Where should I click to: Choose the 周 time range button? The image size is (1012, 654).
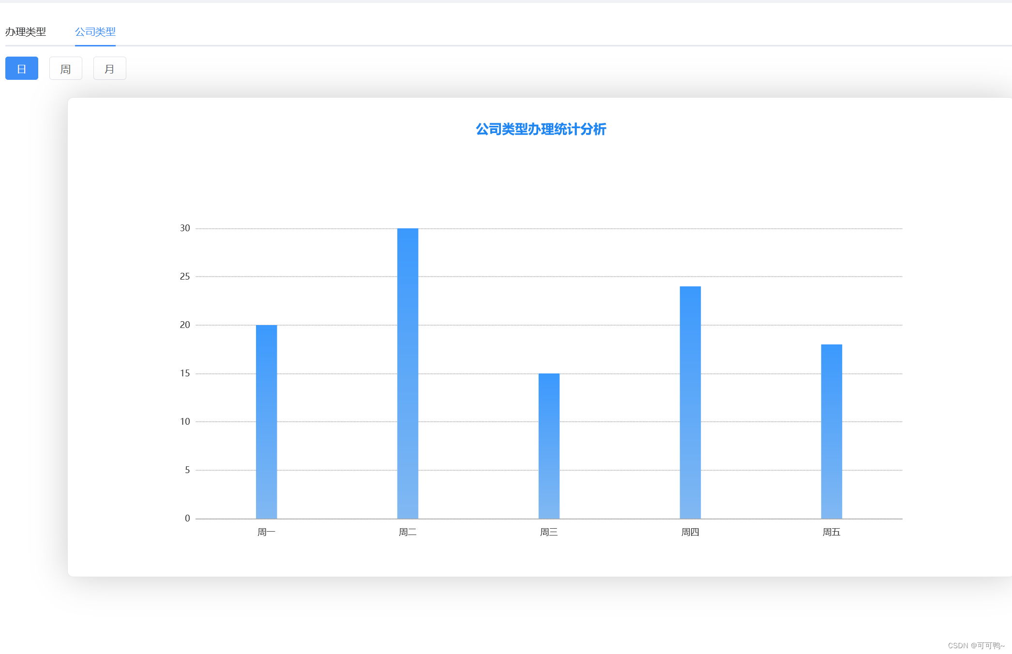[x=66, y=68]
